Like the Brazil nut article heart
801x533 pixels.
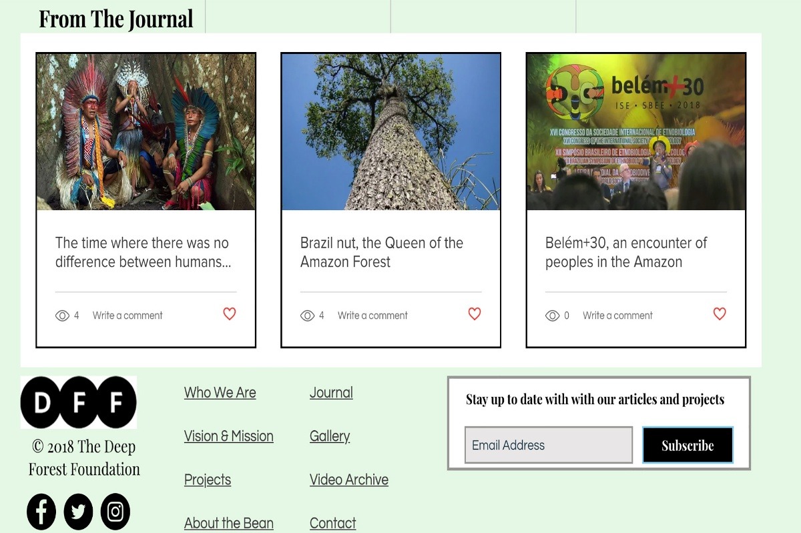[x=475, y=314]
